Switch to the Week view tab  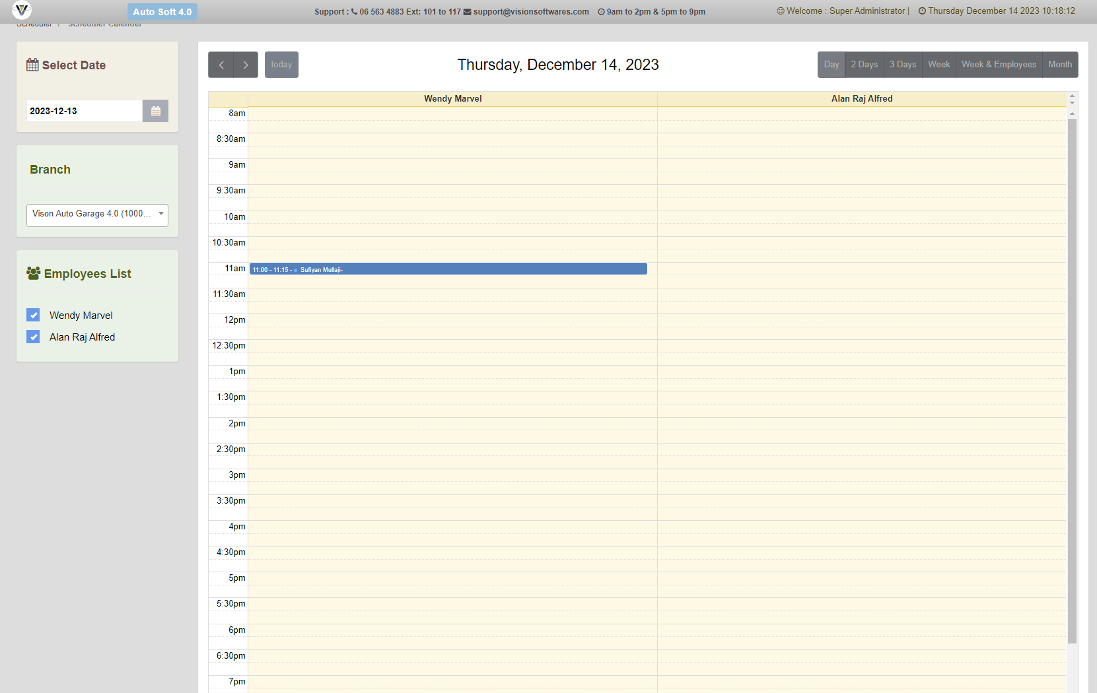click(x=938, y=65)
